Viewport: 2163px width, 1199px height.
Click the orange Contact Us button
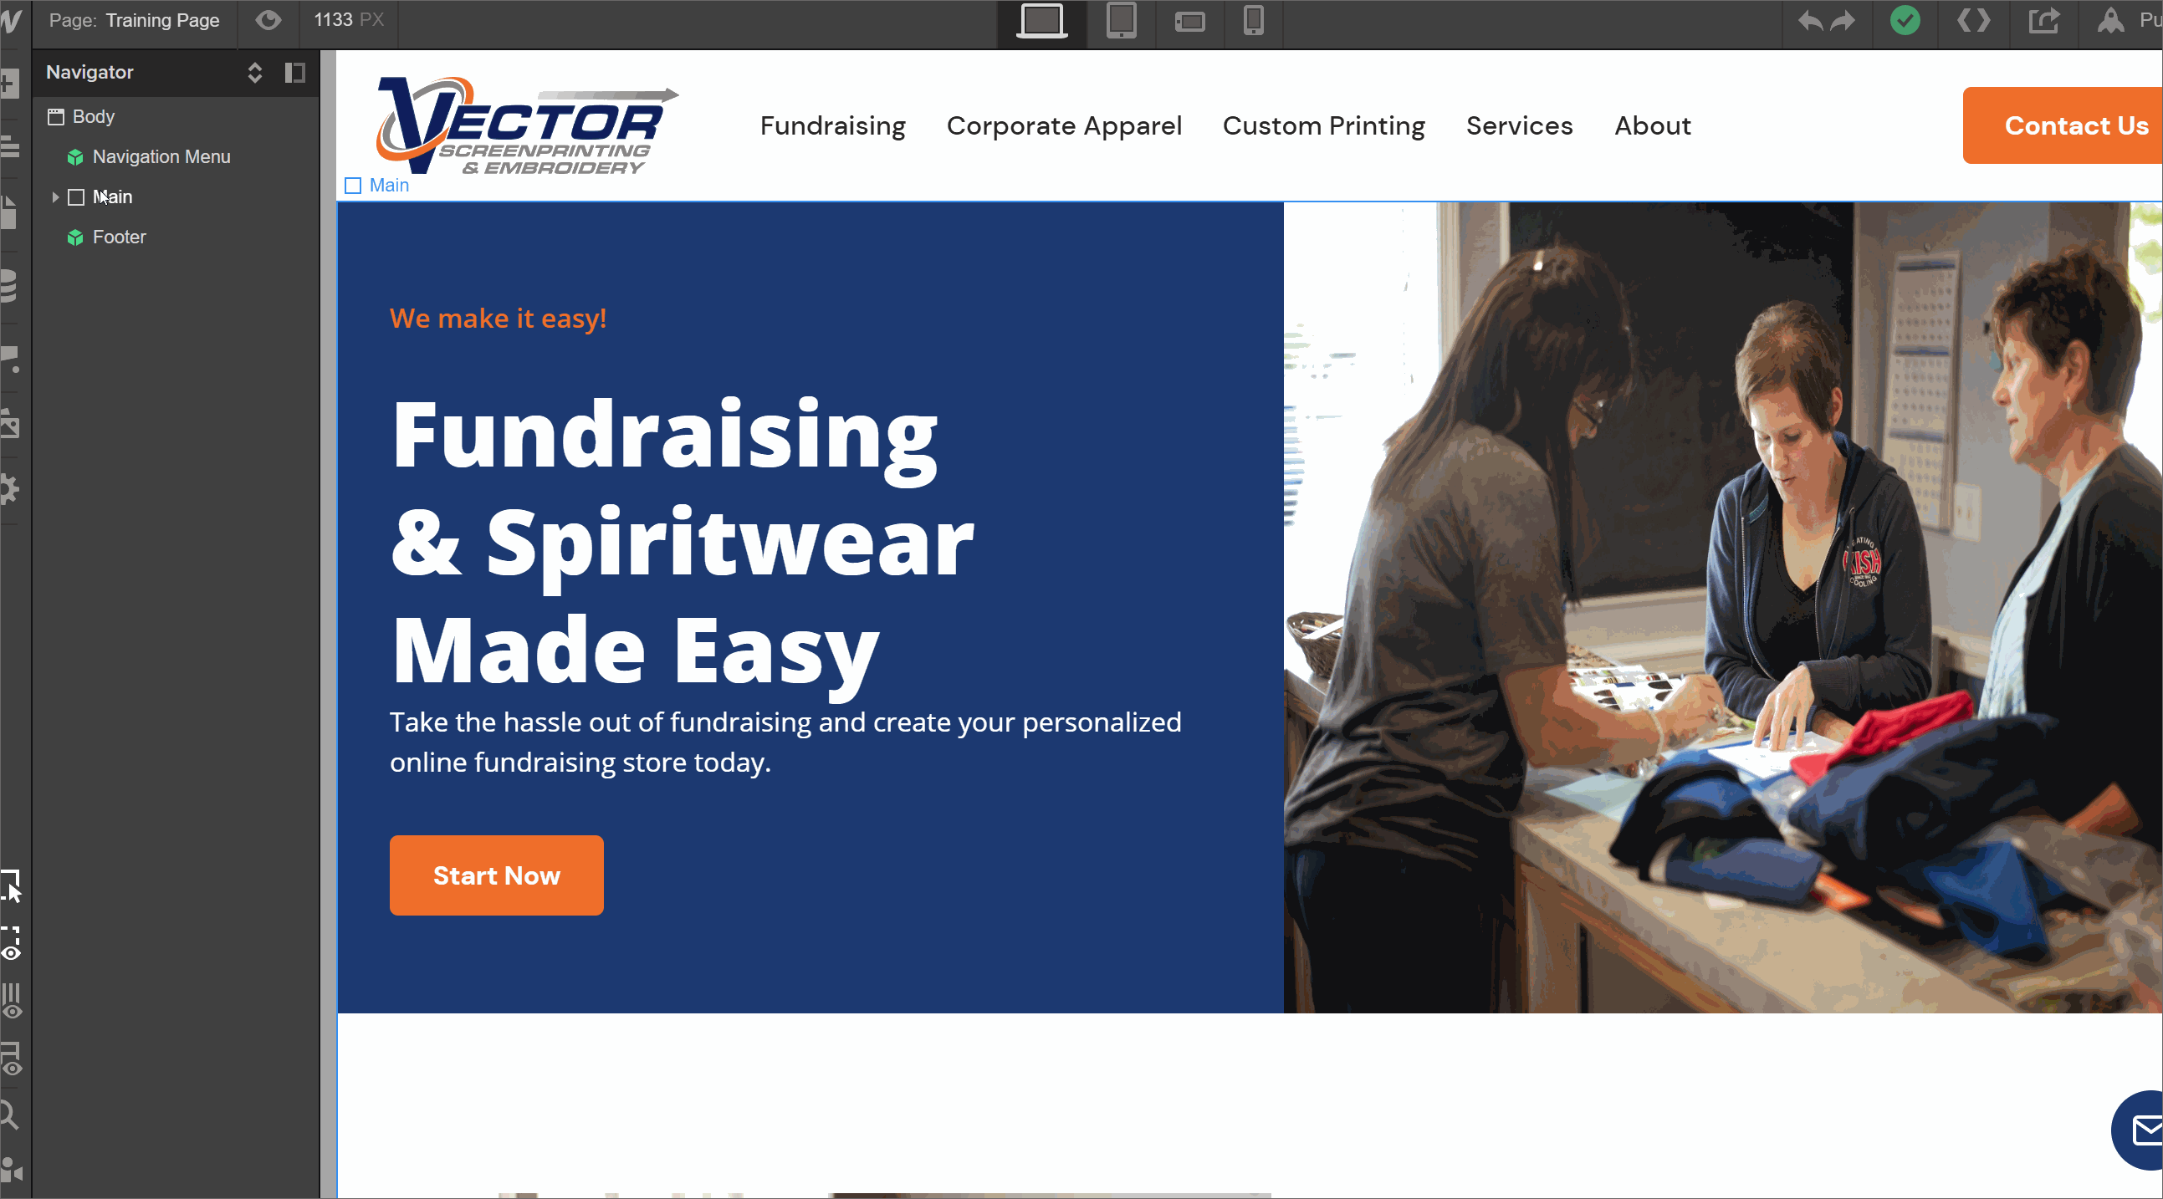pyautogui.click(x=2063, y=126)
